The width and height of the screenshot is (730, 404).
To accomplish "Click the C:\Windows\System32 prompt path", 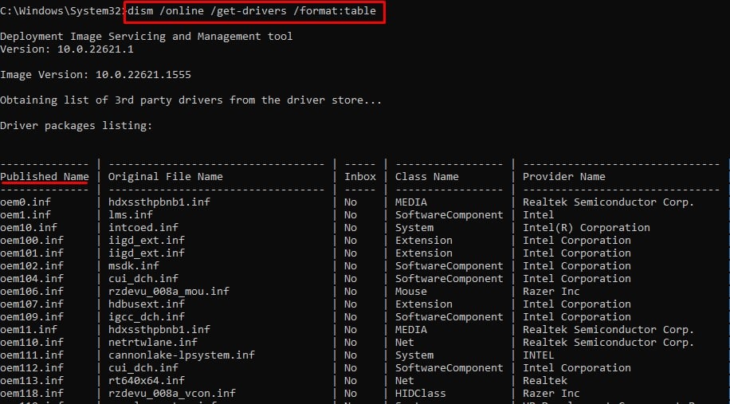I will click(x=62, y=11).
